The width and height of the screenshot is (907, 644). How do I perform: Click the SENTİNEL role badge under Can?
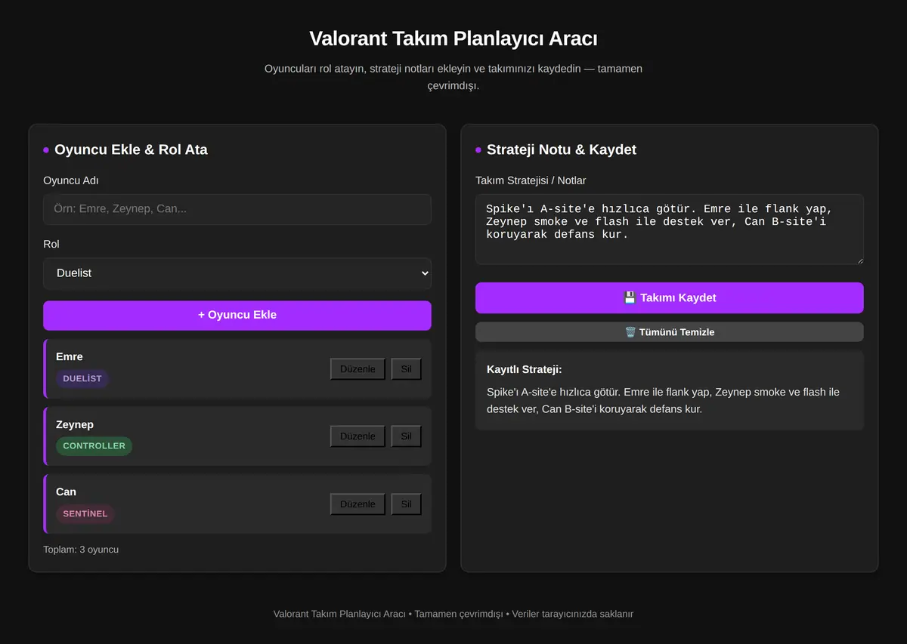point(85,513)
